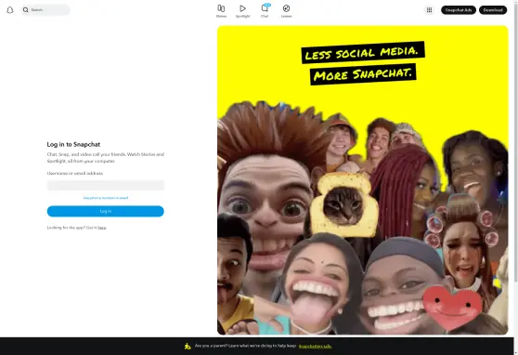This screenshot has width=518, height=355.
Task: Focus the Search field
Action: [45, 10]
